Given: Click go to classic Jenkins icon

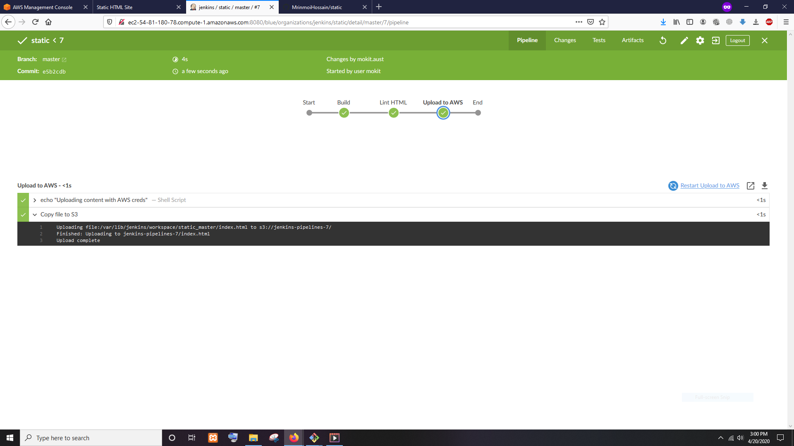Looking at the screenshot, I should [x=715, y=40].
